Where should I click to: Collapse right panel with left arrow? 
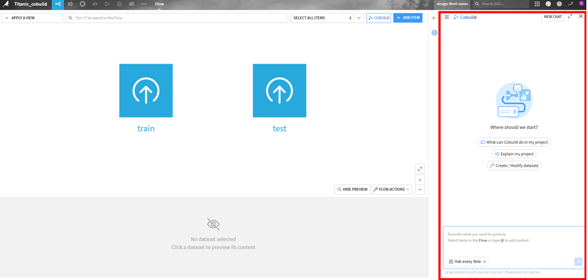(434, 18)
